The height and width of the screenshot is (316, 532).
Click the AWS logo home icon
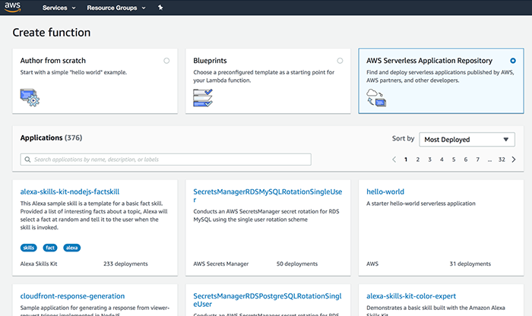point(13,7)
